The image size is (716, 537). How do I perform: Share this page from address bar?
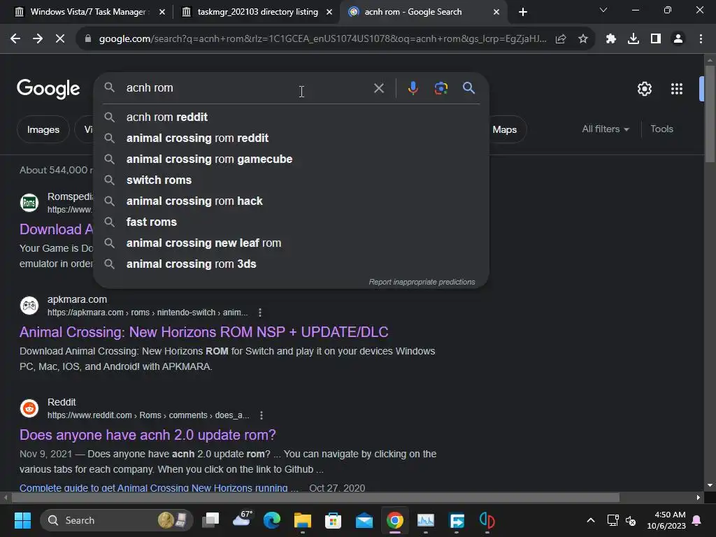(561, 39)
